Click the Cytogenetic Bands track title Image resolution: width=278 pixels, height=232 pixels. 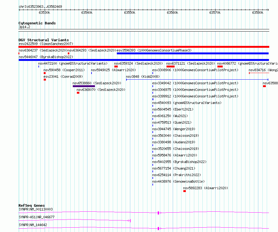click(x=37, y=23)
